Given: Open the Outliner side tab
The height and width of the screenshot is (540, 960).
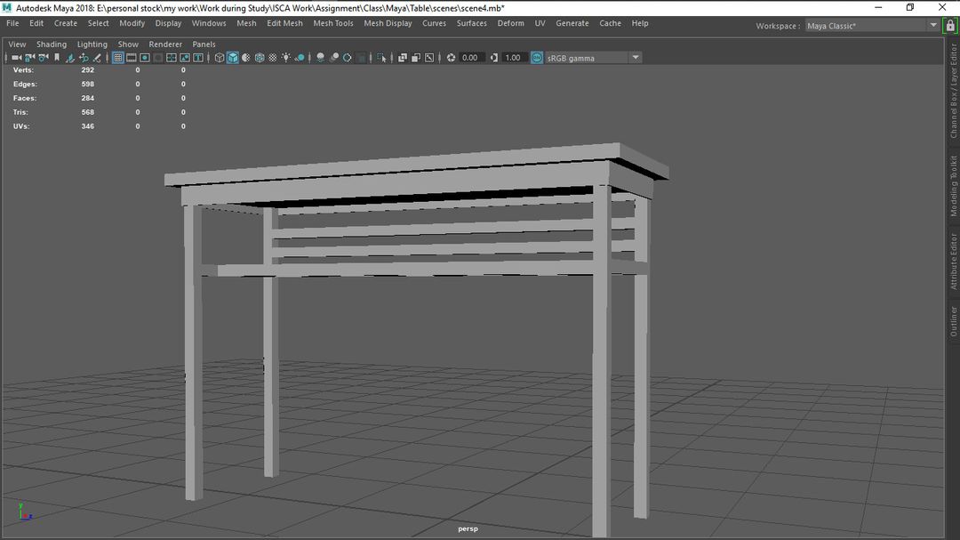Looking at the screenshot, I should pos(953,321).
